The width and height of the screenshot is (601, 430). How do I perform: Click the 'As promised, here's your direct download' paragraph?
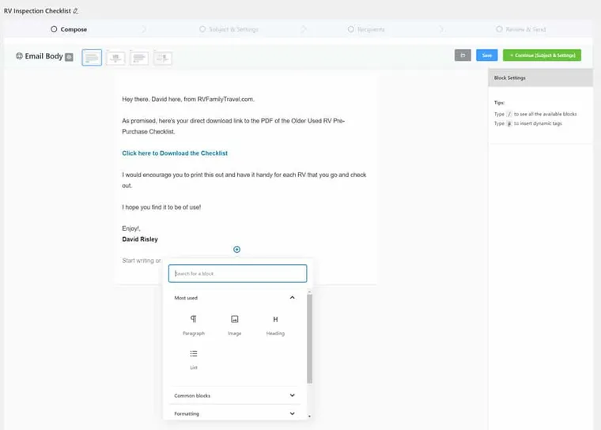point(233,126)
